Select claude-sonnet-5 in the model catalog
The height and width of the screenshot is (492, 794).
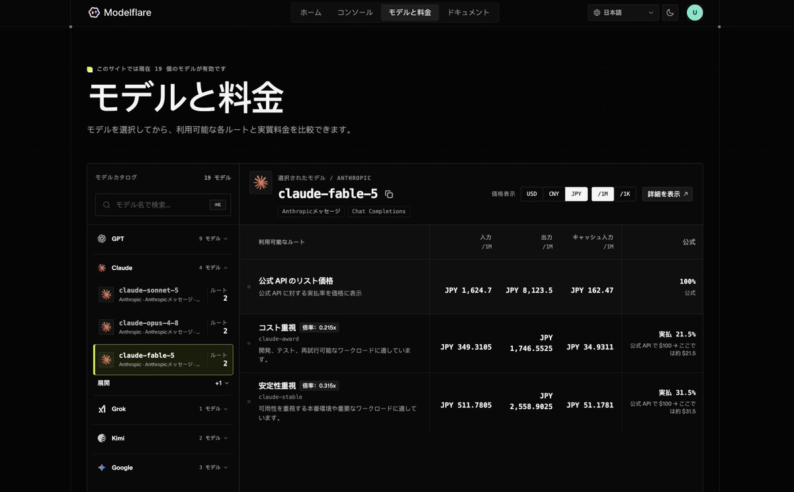163,295
